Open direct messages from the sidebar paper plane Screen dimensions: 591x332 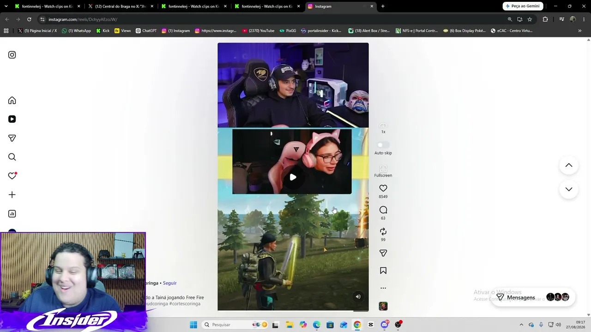pos(12,138)
